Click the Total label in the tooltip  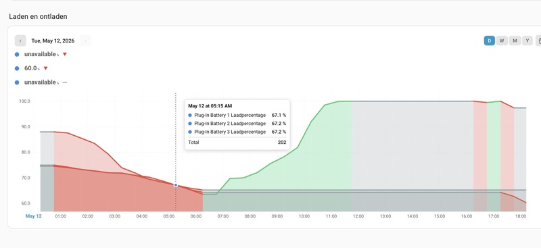point(193,142)
